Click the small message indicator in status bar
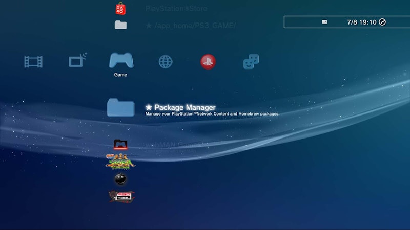Viewport: 410px width, 230px height. click(324, 22)
